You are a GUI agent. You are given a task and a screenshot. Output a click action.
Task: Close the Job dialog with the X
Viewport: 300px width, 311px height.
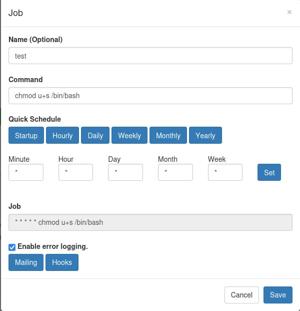(x=289, y=13)
